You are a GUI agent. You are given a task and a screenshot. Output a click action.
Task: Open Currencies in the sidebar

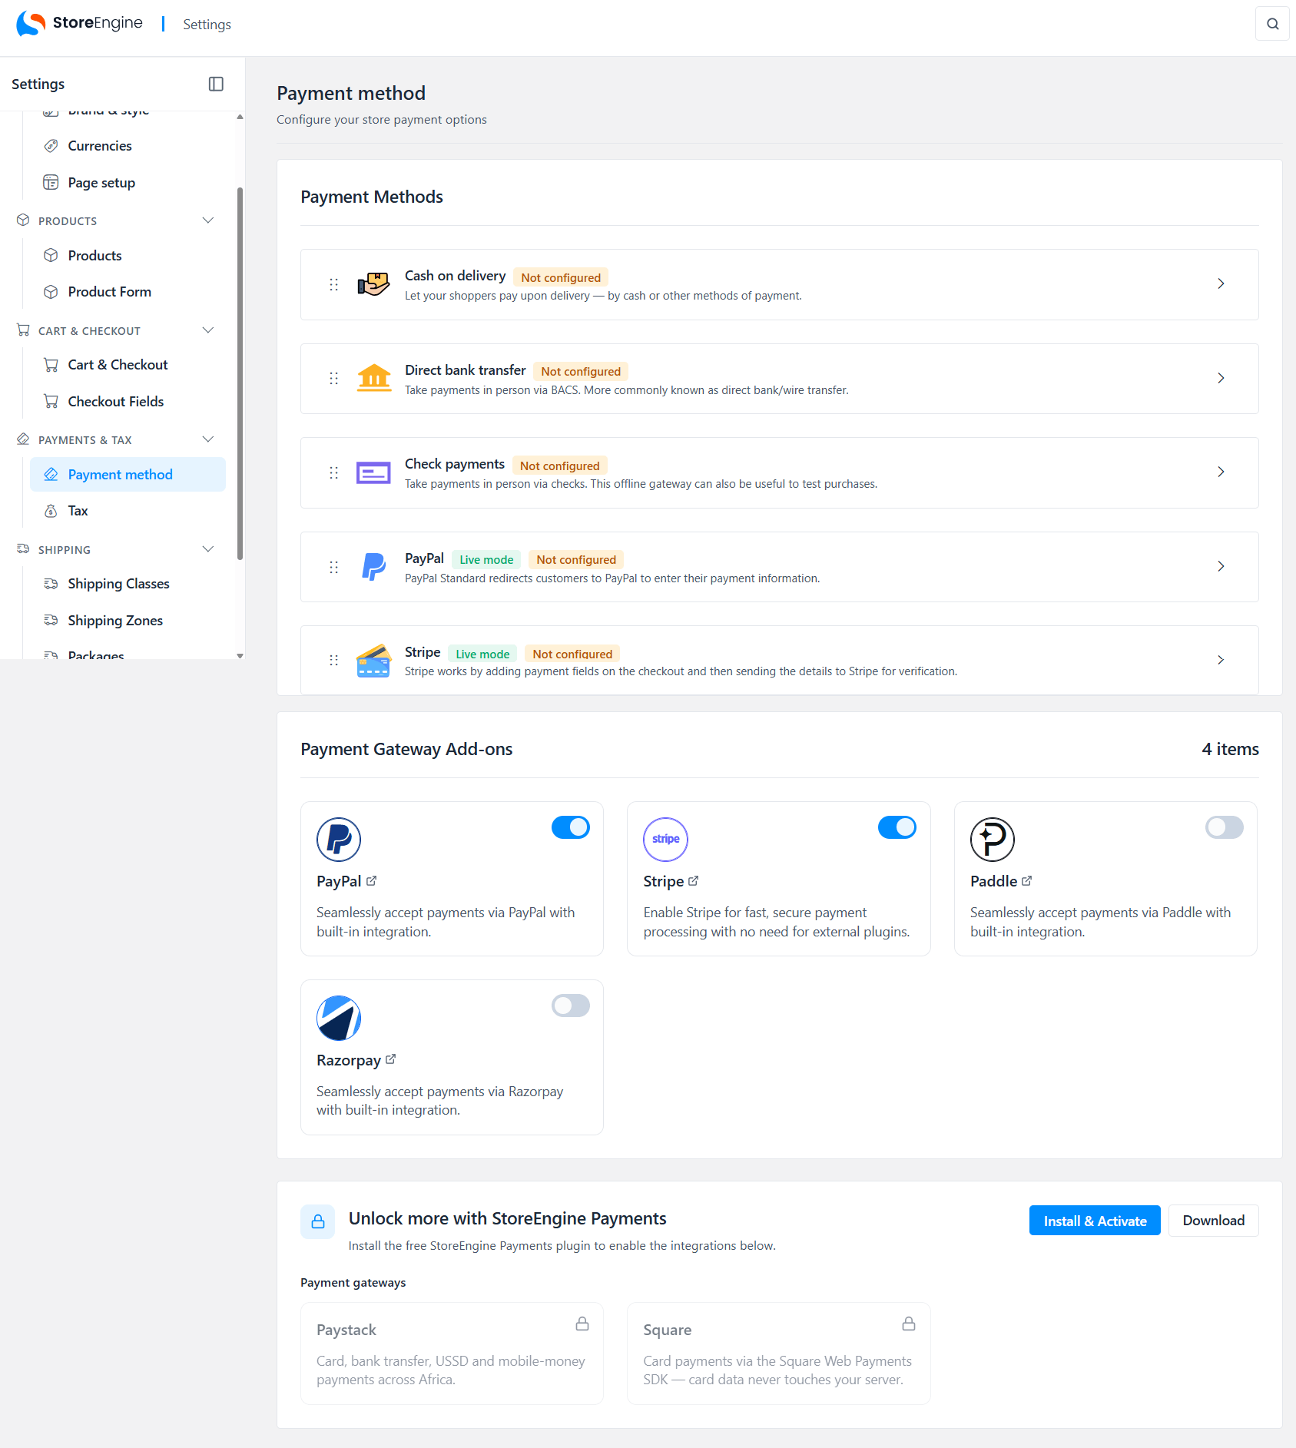(x=128, y=146)
